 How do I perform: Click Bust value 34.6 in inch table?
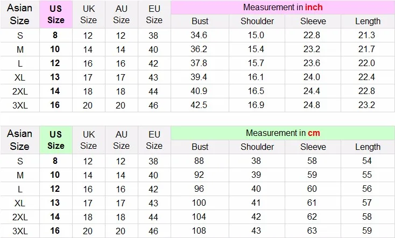[199, 35]
